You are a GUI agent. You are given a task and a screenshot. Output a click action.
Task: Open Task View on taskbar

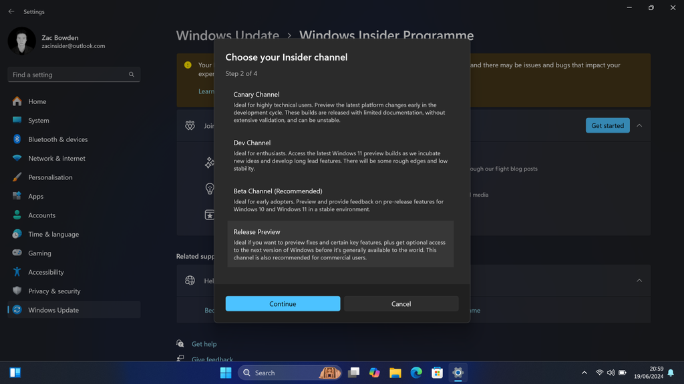[x=354, y=373]
